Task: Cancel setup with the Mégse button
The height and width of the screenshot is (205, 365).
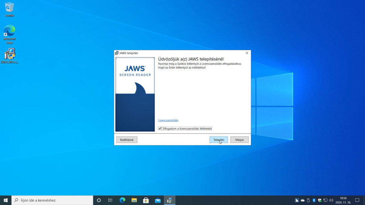Action: (239, 140)
